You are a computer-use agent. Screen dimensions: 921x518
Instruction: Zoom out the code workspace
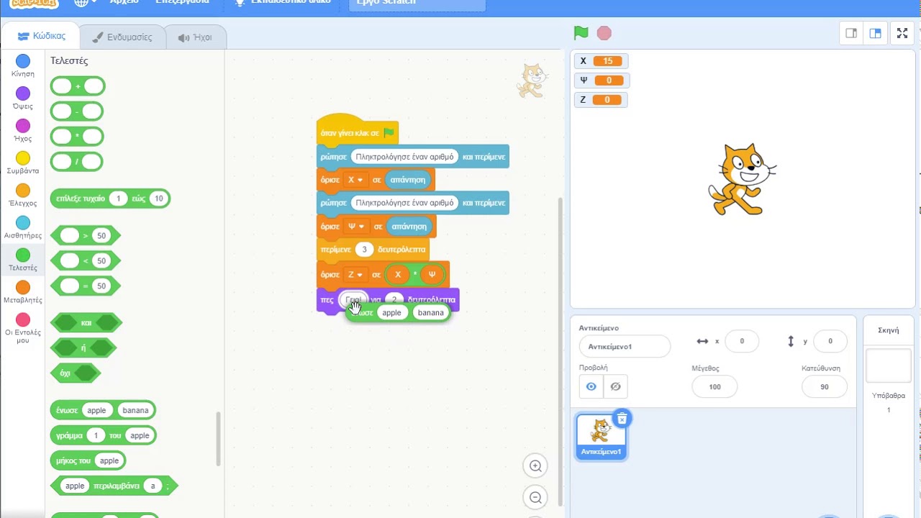click(x=535, y=497)
